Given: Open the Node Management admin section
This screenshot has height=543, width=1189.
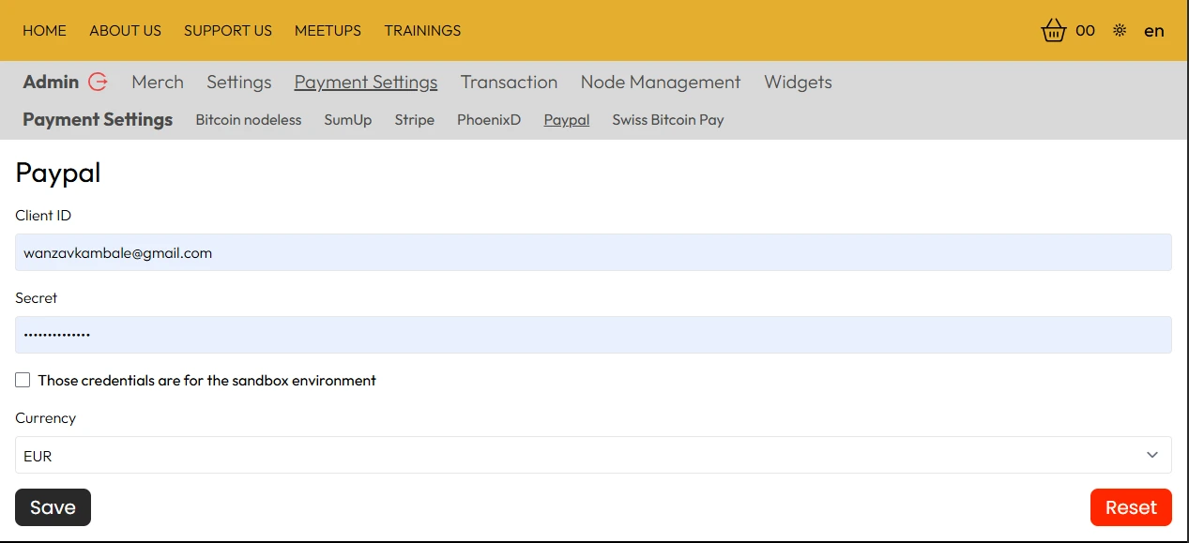Looking at the screenshot, I should pyautogui.click(x=660, y=83).
